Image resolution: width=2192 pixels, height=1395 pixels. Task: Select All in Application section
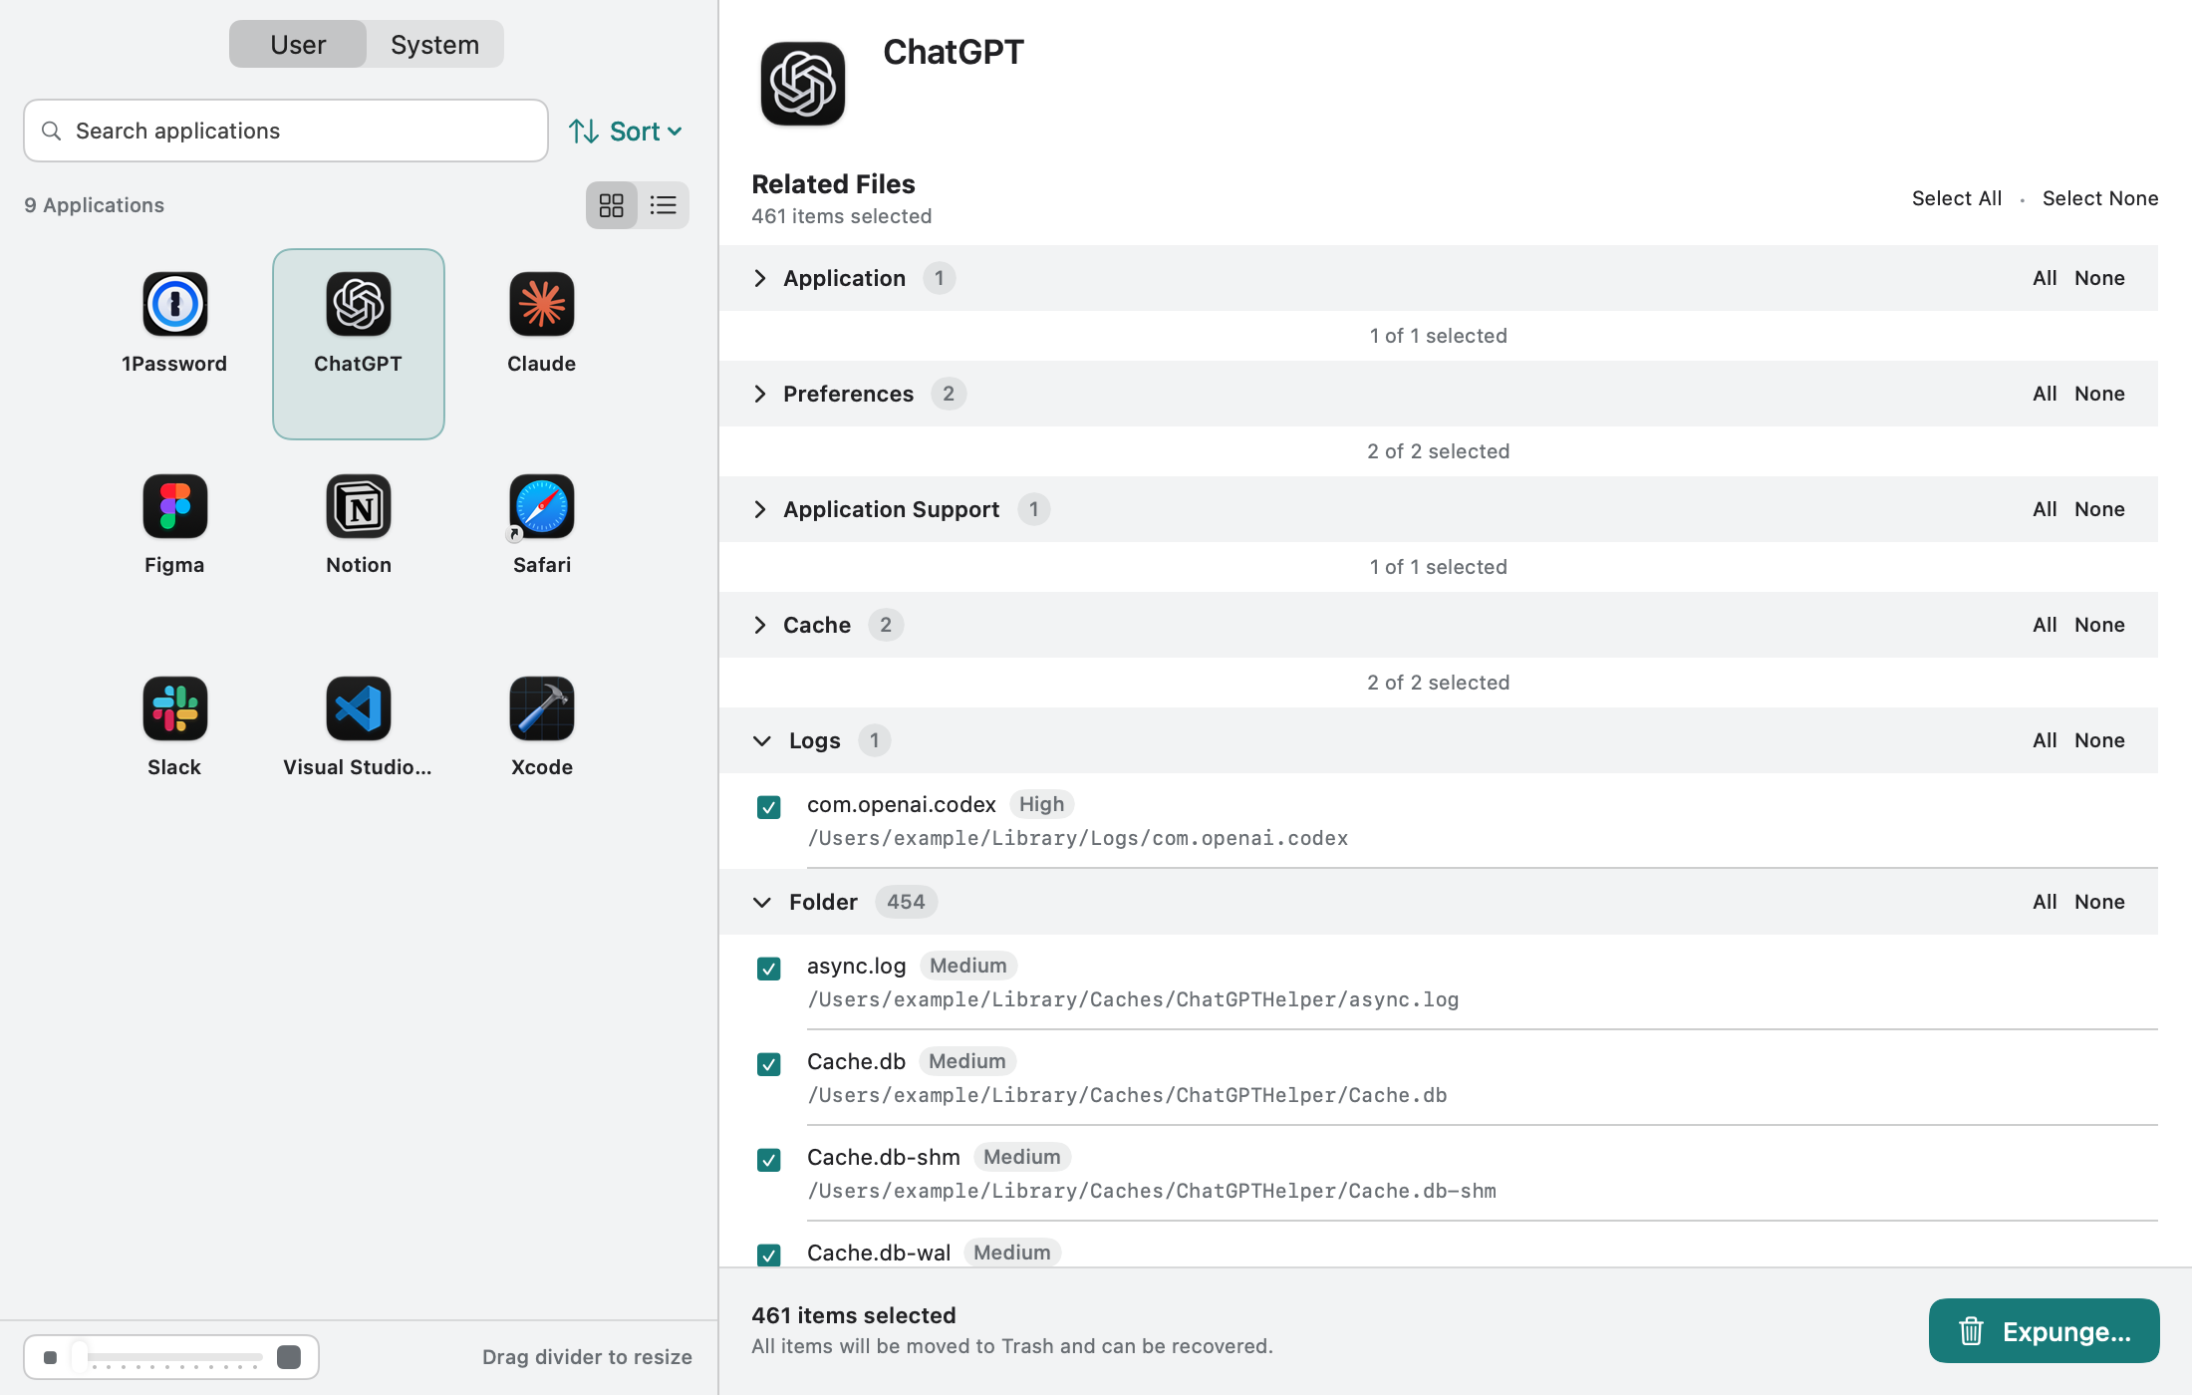pos(2045,278)
